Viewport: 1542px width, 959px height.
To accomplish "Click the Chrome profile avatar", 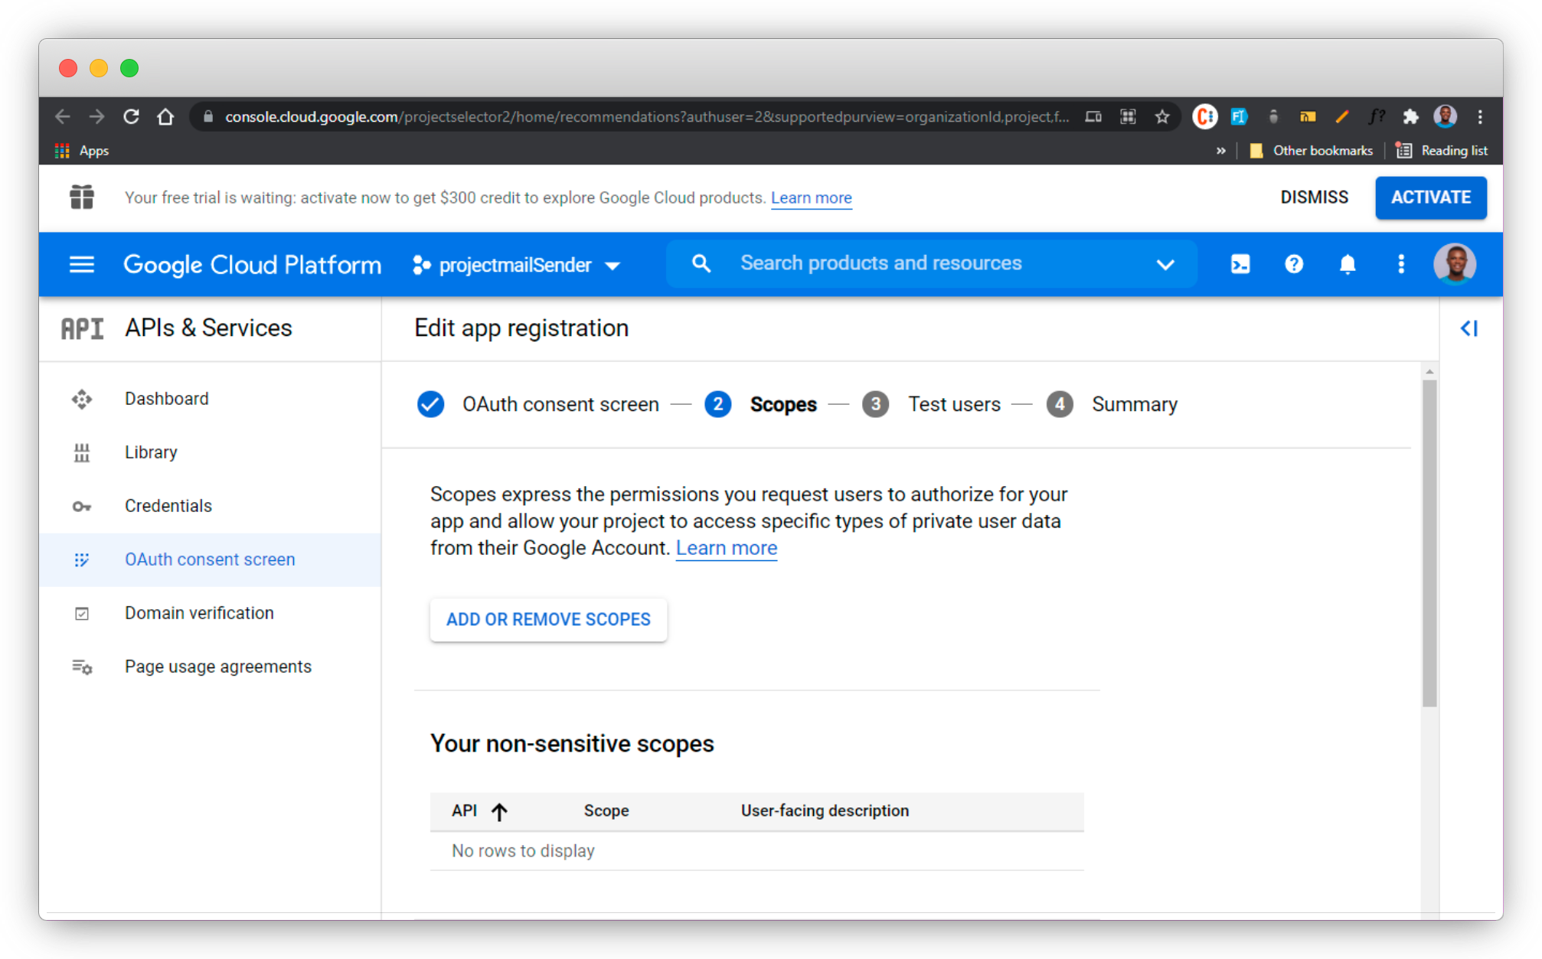I will (x=1446, y=116).
